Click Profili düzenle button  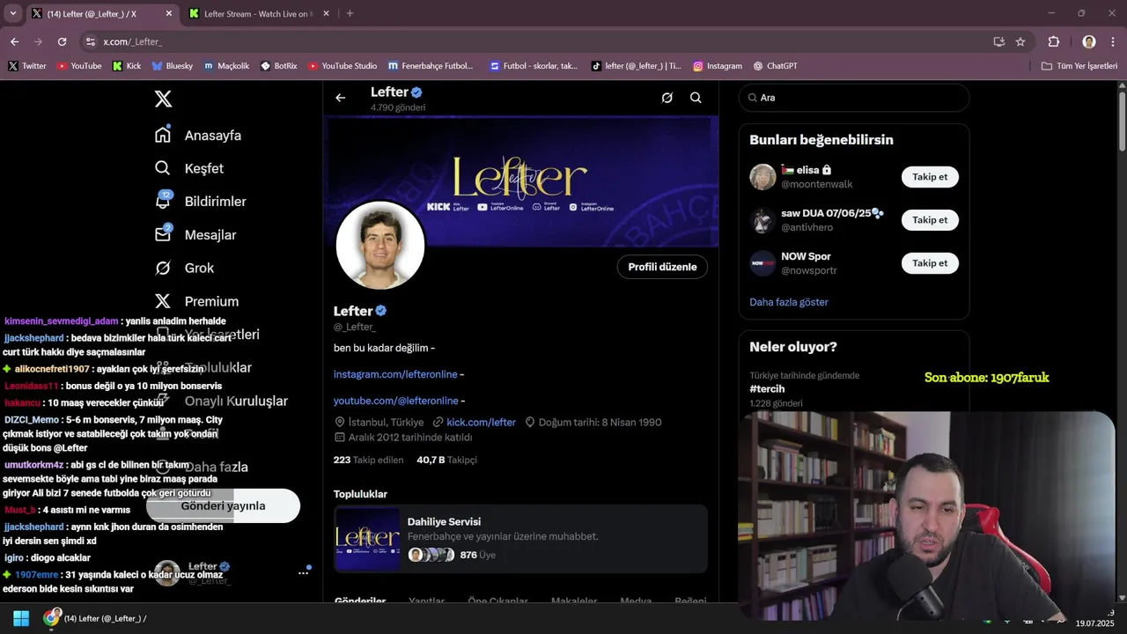coord(662,267)
